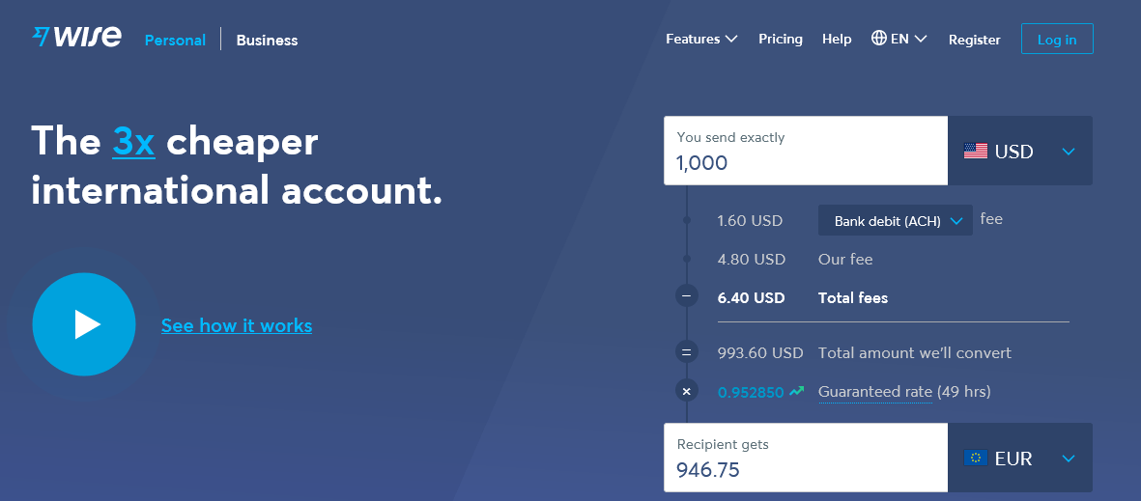
Task: Click the 3x cheaper link in headline
Action: 133,142
